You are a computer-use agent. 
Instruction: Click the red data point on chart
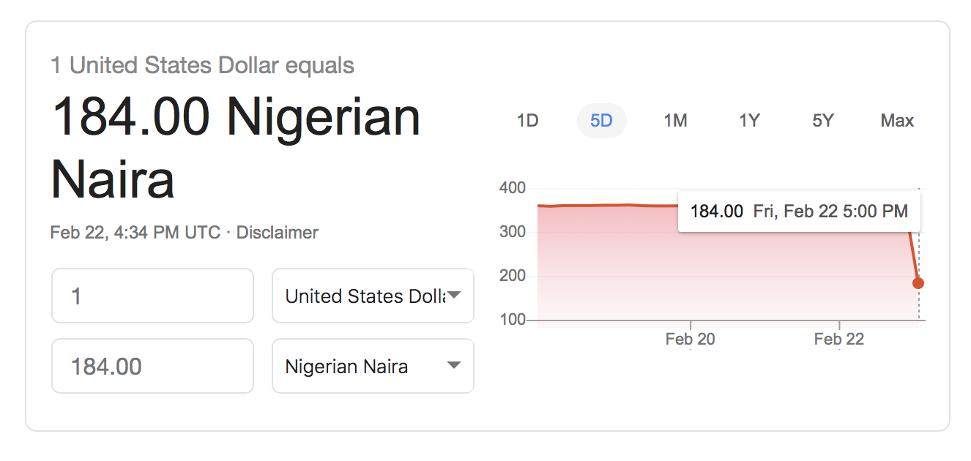tap(918, 283)
